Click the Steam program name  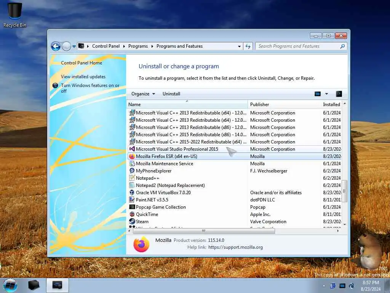[142, 222]
